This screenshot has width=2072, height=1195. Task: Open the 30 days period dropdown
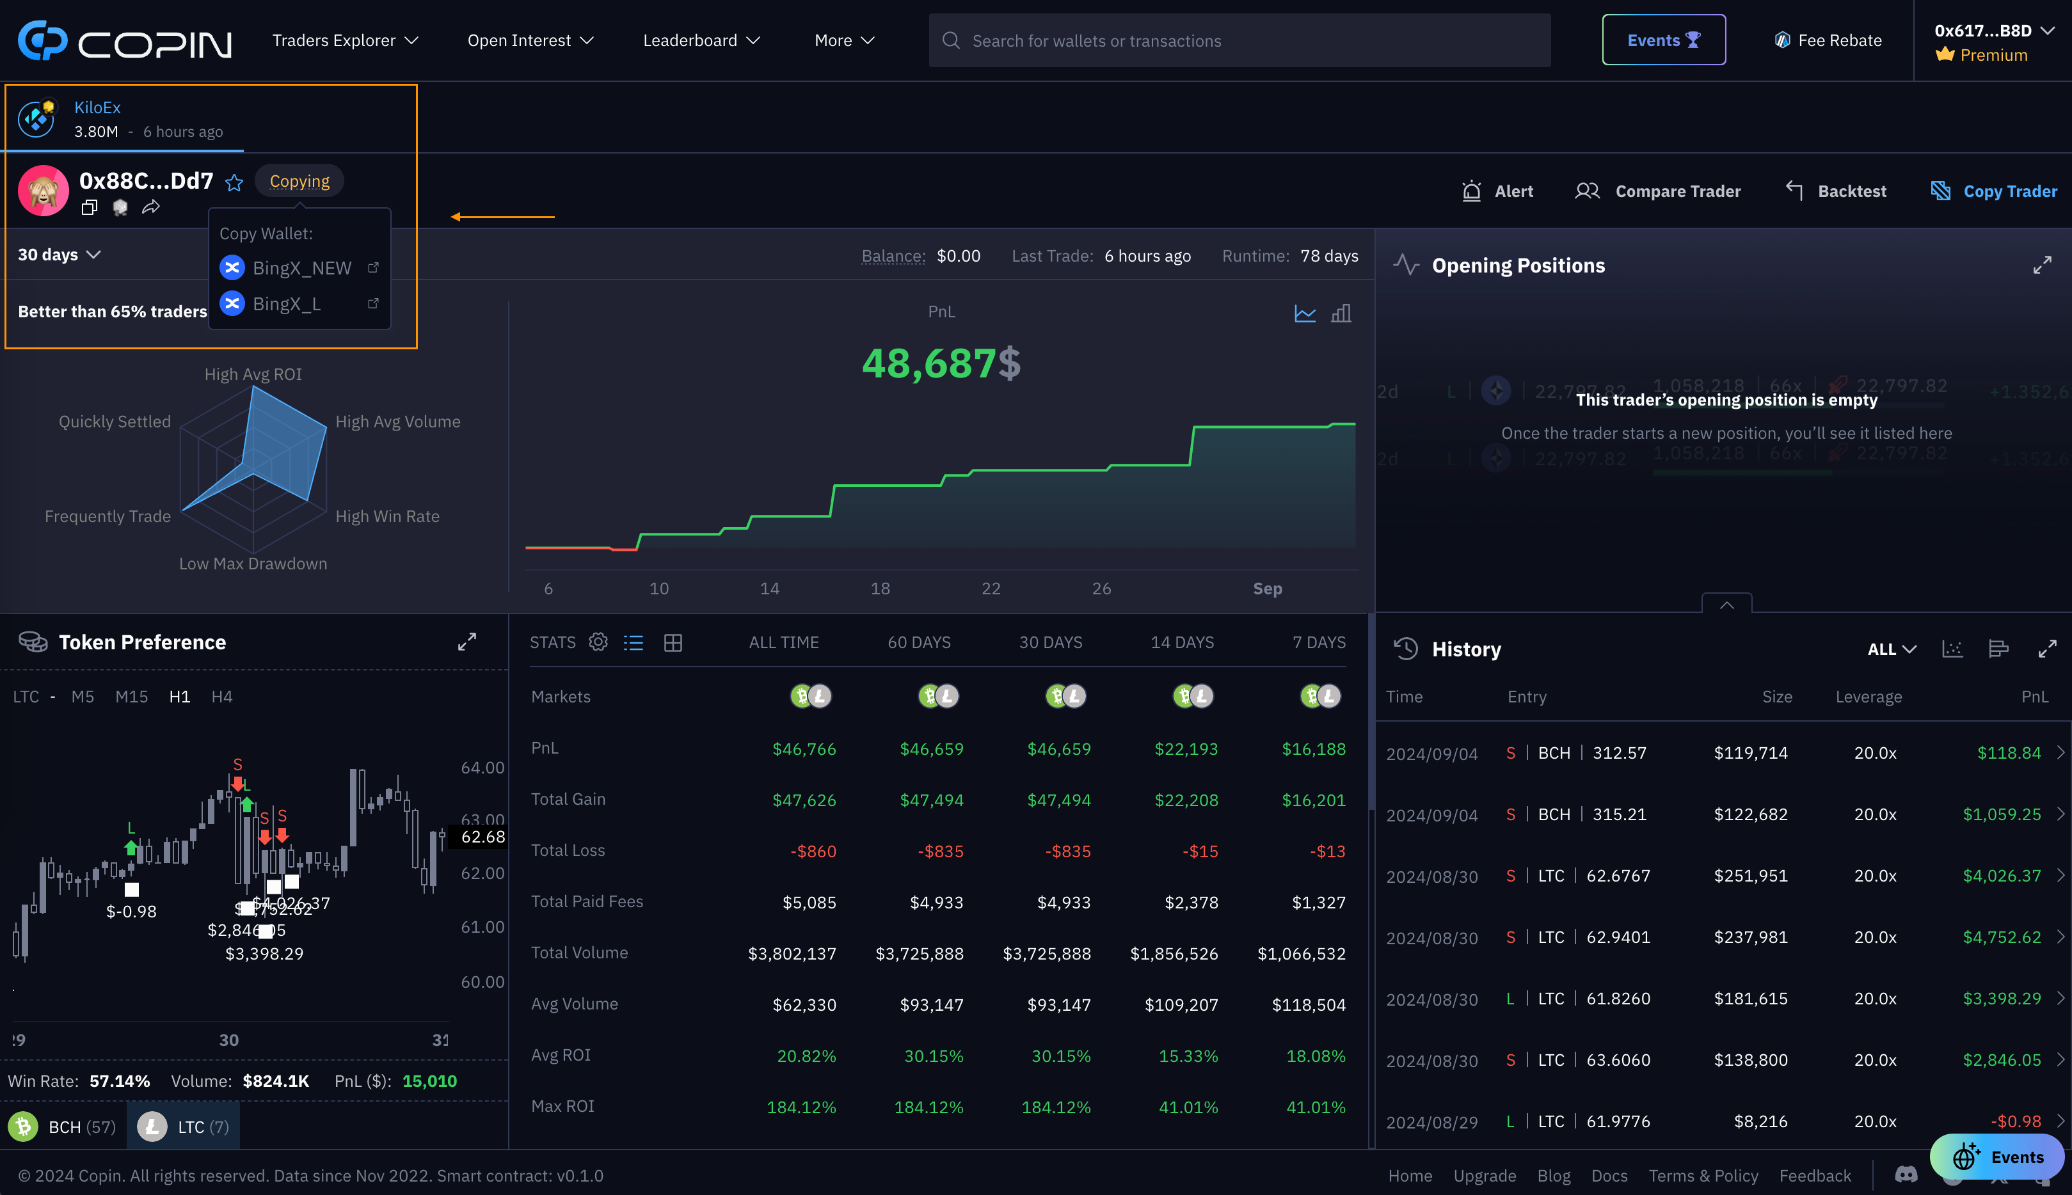(59, 255)
